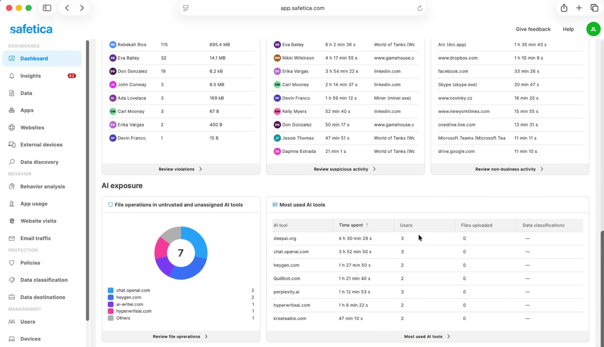Click Review violations link
The image size is (604, 347).
[176, 169]
